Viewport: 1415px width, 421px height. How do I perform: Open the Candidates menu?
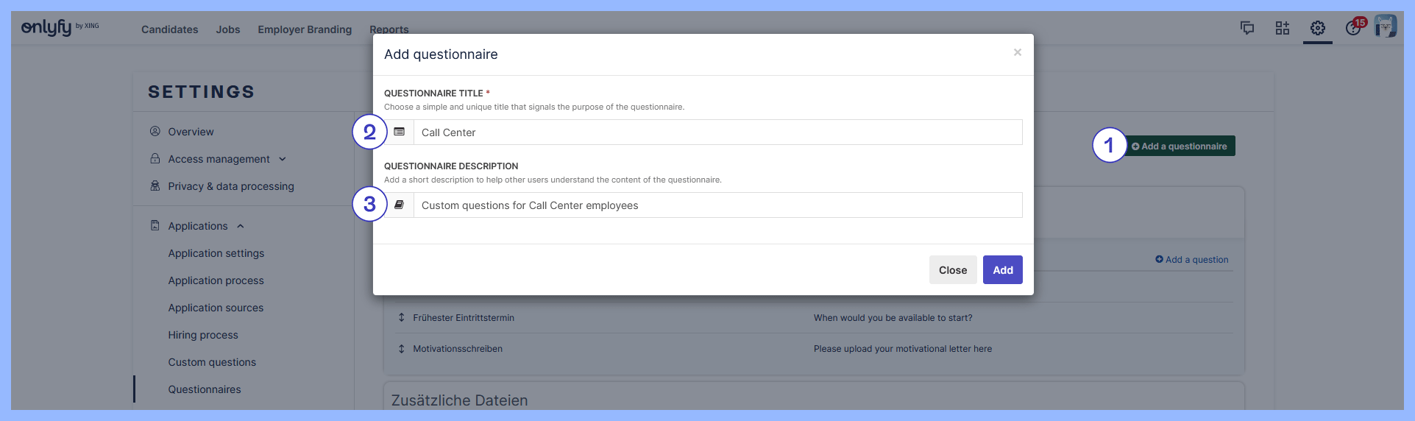[169, 29]
